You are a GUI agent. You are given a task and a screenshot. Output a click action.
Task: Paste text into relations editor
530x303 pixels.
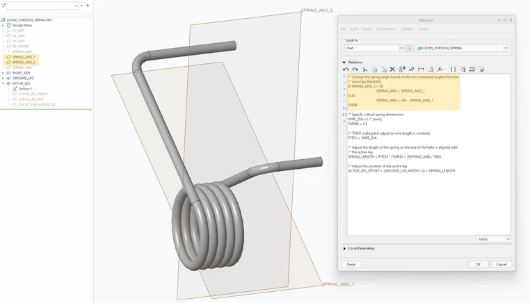pyautogui.click(x=383, y=69)
